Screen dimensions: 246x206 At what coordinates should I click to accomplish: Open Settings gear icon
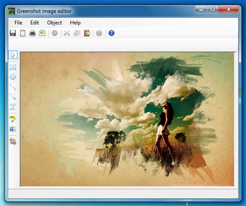99,33
